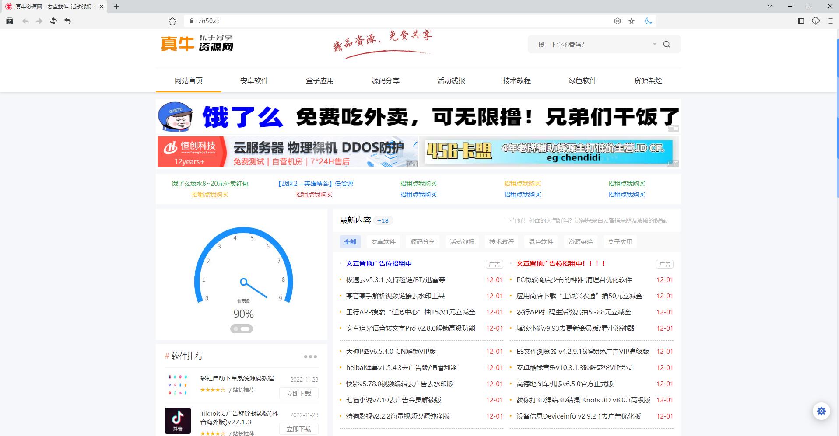Open the 源码分享 navigation item
Screen dimensions: 839x436
[386, 80]
